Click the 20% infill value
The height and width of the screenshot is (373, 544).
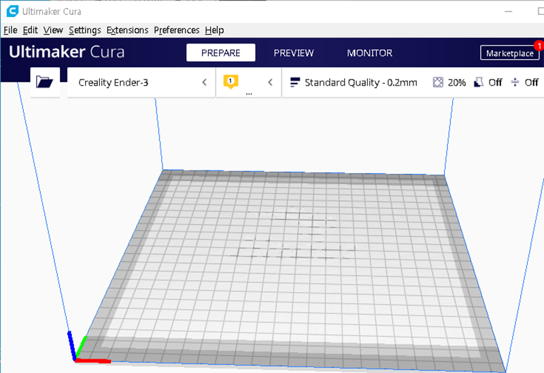(x=456, y=82)
